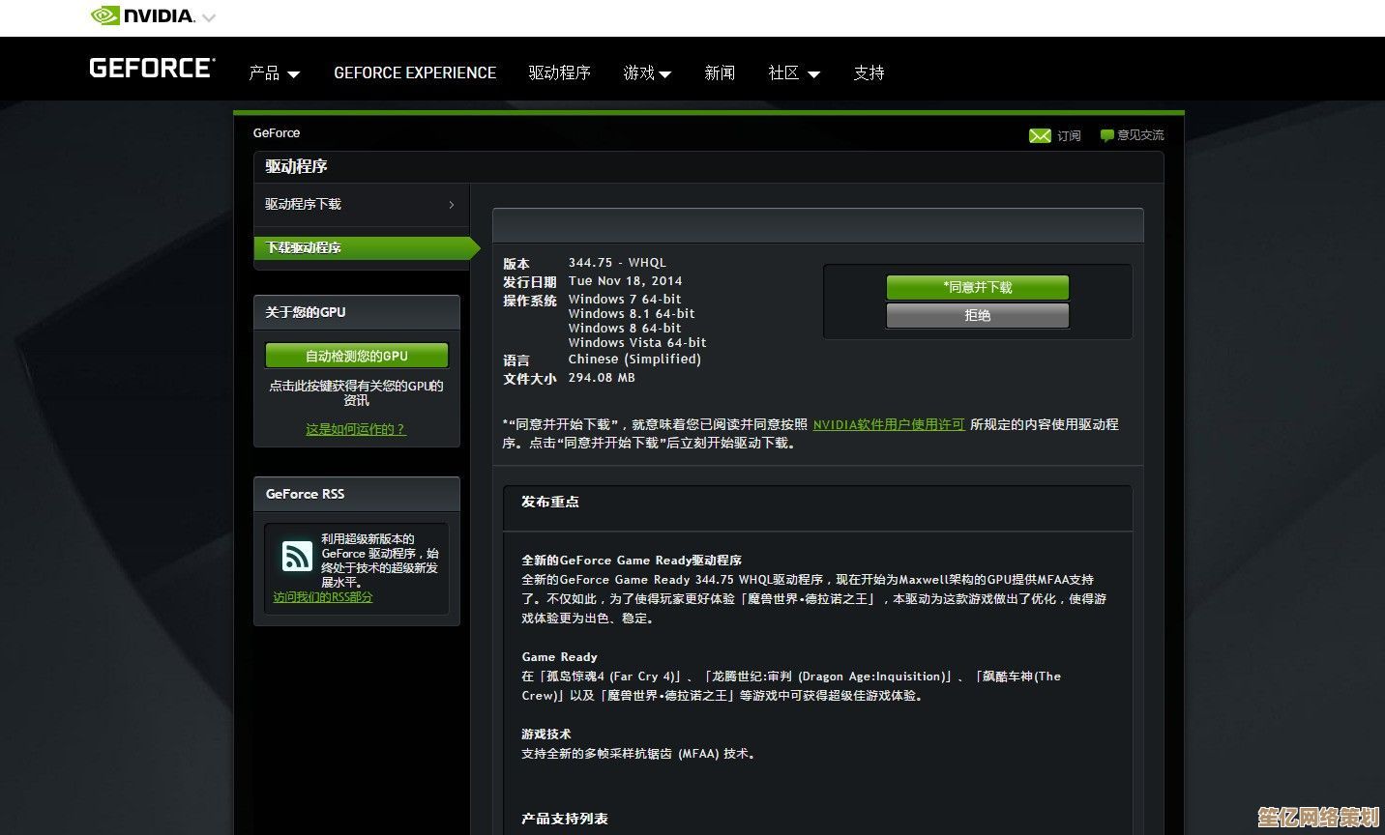
Task: Expand the 产品 menu
Action: [x=274, y=73]
